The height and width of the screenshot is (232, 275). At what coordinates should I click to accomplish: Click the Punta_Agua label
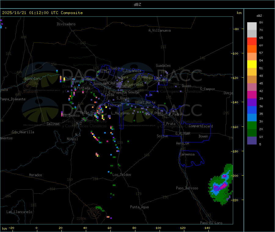(139, 207)
